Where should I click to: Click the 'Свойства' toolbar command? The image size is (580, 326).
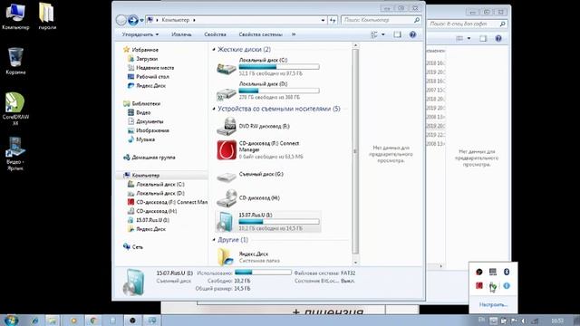pyautogui.click(x=215, y=34)
